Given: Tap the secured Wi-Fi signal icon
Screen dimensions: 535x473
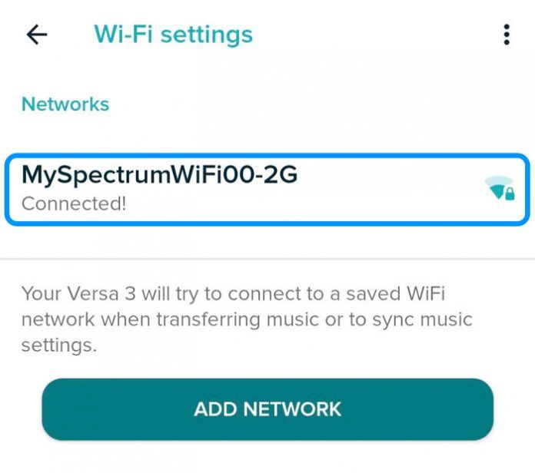Looking at the screenshot, I should 499,187.
